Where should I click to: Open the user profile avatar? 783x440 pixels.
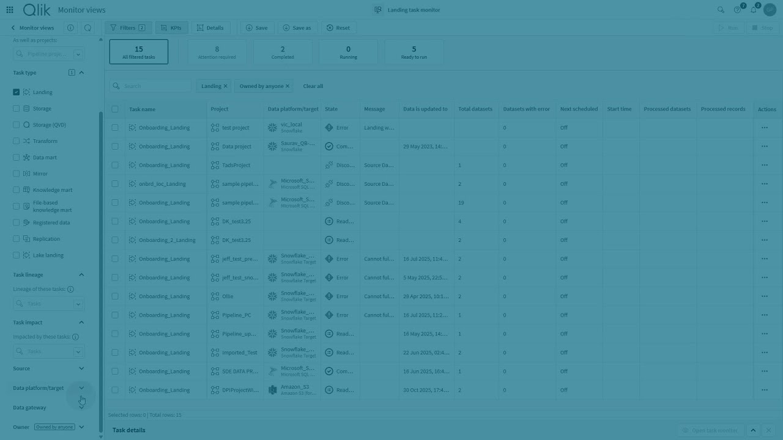point(770,10)
